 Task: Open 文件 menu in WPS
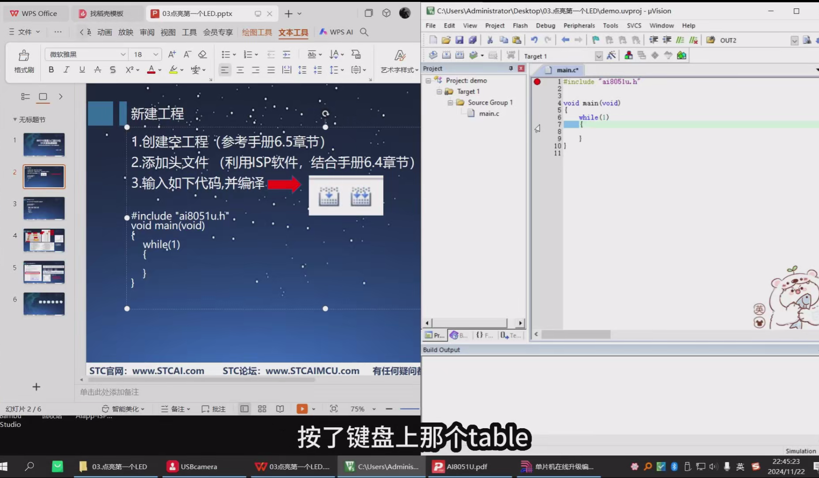[x=24, y=32]
